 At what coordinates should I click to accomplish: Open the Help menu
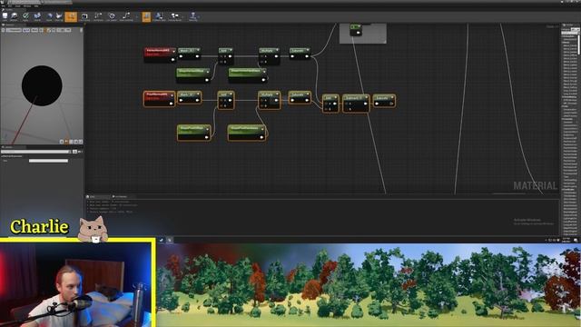point(36,6)
